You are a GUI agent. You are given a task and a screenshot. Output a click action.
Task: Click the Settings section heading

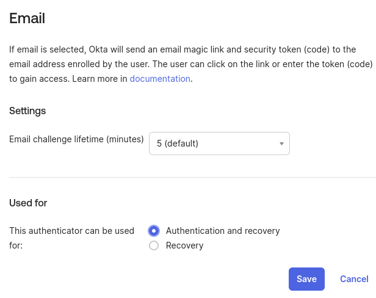[27, 111]
